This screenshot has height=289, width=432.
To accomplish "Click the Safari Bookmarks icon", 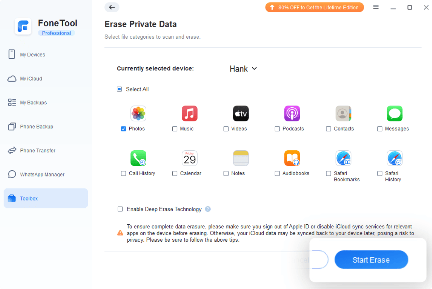I will [x=343, y=158].
